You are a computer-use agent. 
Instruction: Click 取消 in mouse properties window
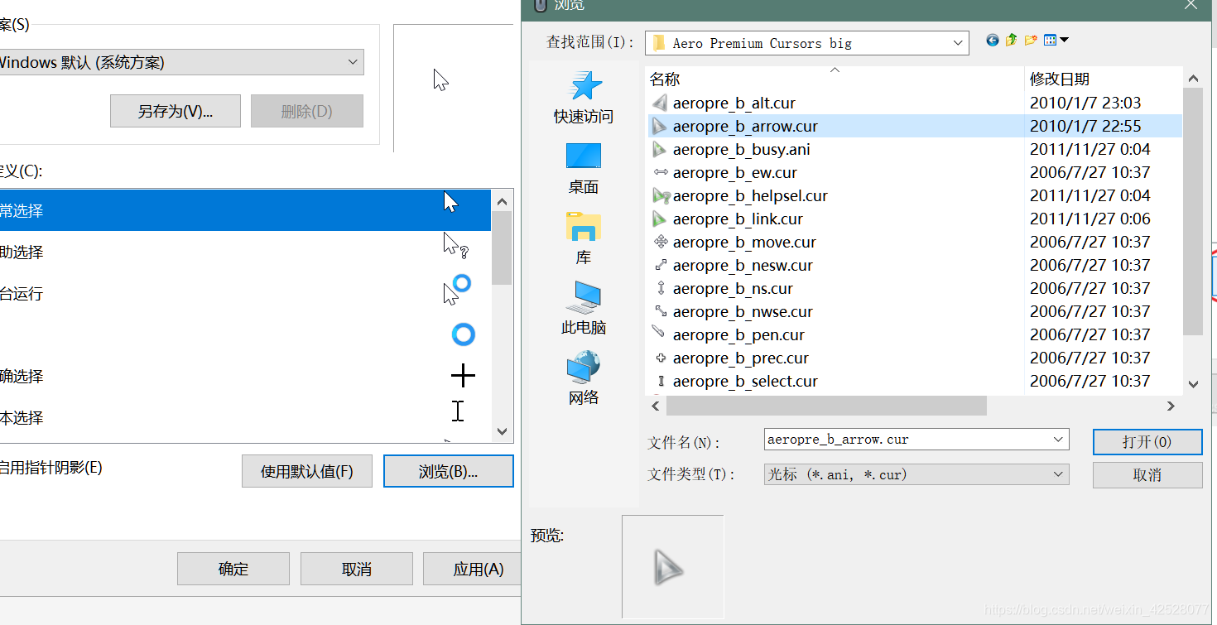pyautogui.click(x=357, y=569)
